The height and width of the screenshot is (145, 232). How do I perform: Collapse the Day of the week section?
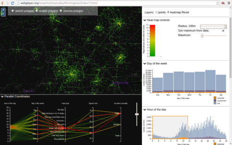145,64
